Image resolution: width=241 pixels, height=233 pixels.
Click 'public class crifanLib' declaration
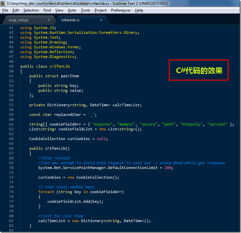tap(45, 66)
